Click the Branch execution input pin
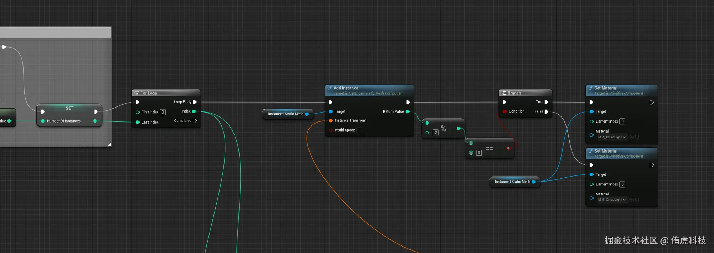Screen dimensions: 714x253 (504, 102)
